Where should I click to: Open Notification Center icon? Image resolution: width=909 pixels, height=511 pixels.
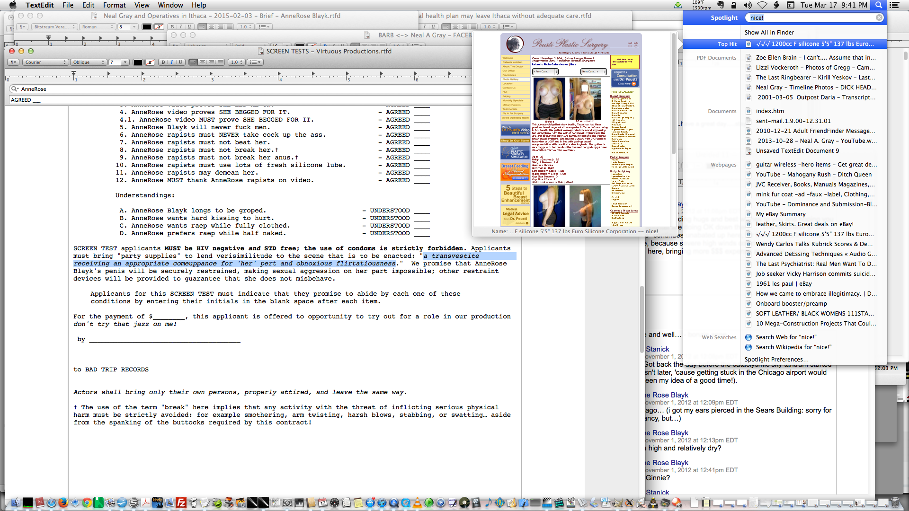894,5
